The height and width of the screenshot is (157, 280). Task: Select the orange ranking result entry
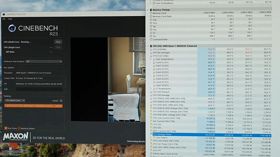[x=33, y=106]
